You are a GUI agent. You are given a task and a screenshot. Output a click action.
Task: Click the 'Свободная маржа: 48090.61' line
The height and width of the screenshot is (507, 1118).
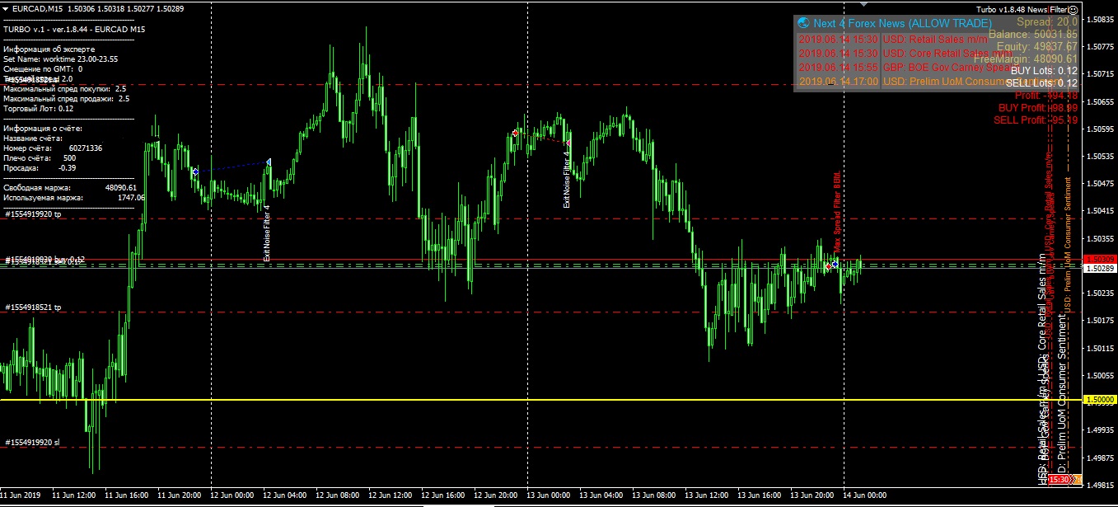[70, 188]
